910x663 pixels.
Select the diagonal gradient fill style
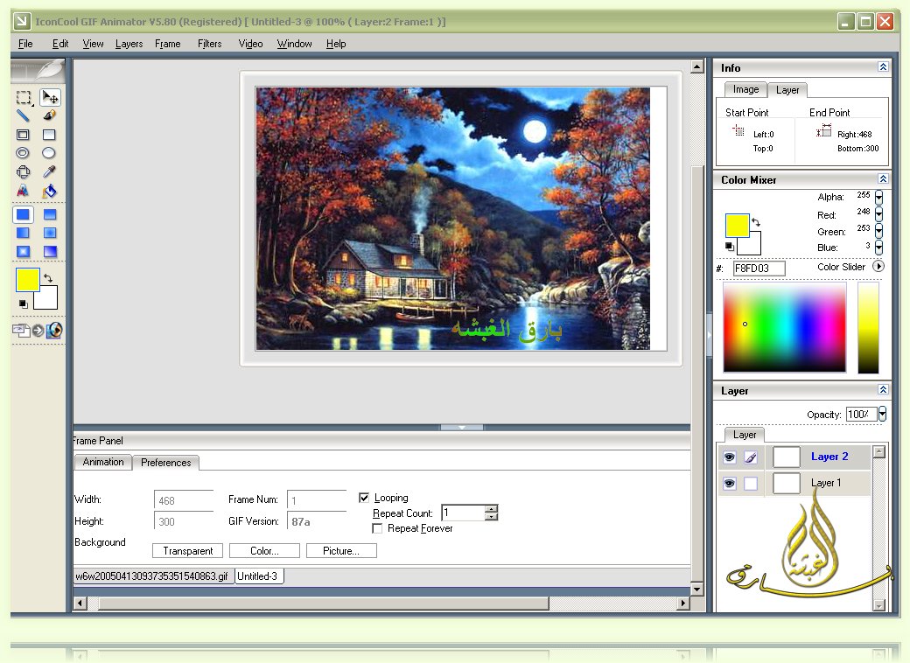coord(50,252)
